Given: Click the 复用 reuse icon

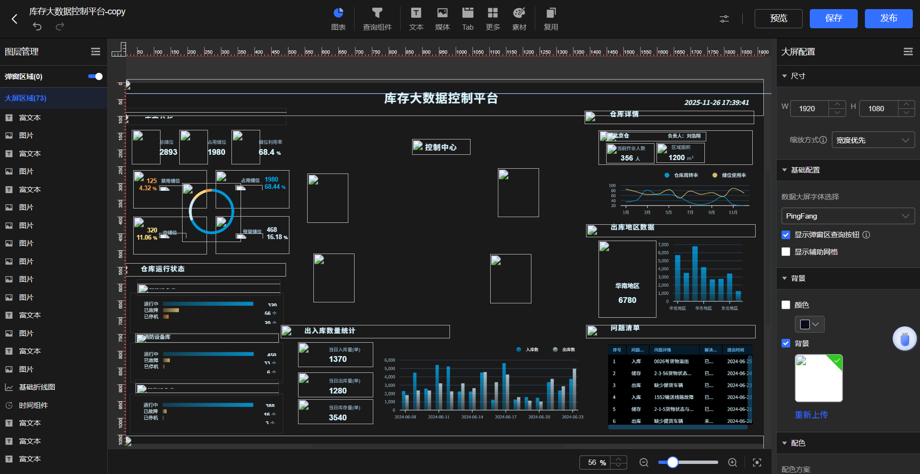Looking at the screenshot, I should click(551, 19).
